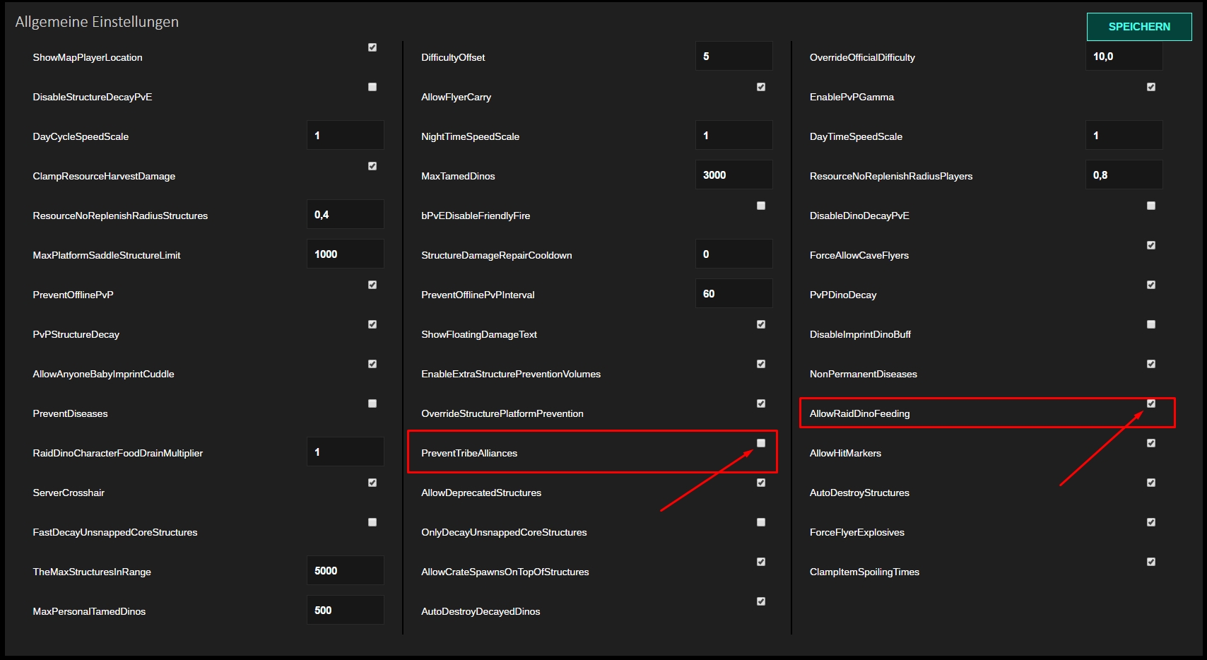Enable DisableStructureDecayPvE checkbox

[x=372, y=87]
